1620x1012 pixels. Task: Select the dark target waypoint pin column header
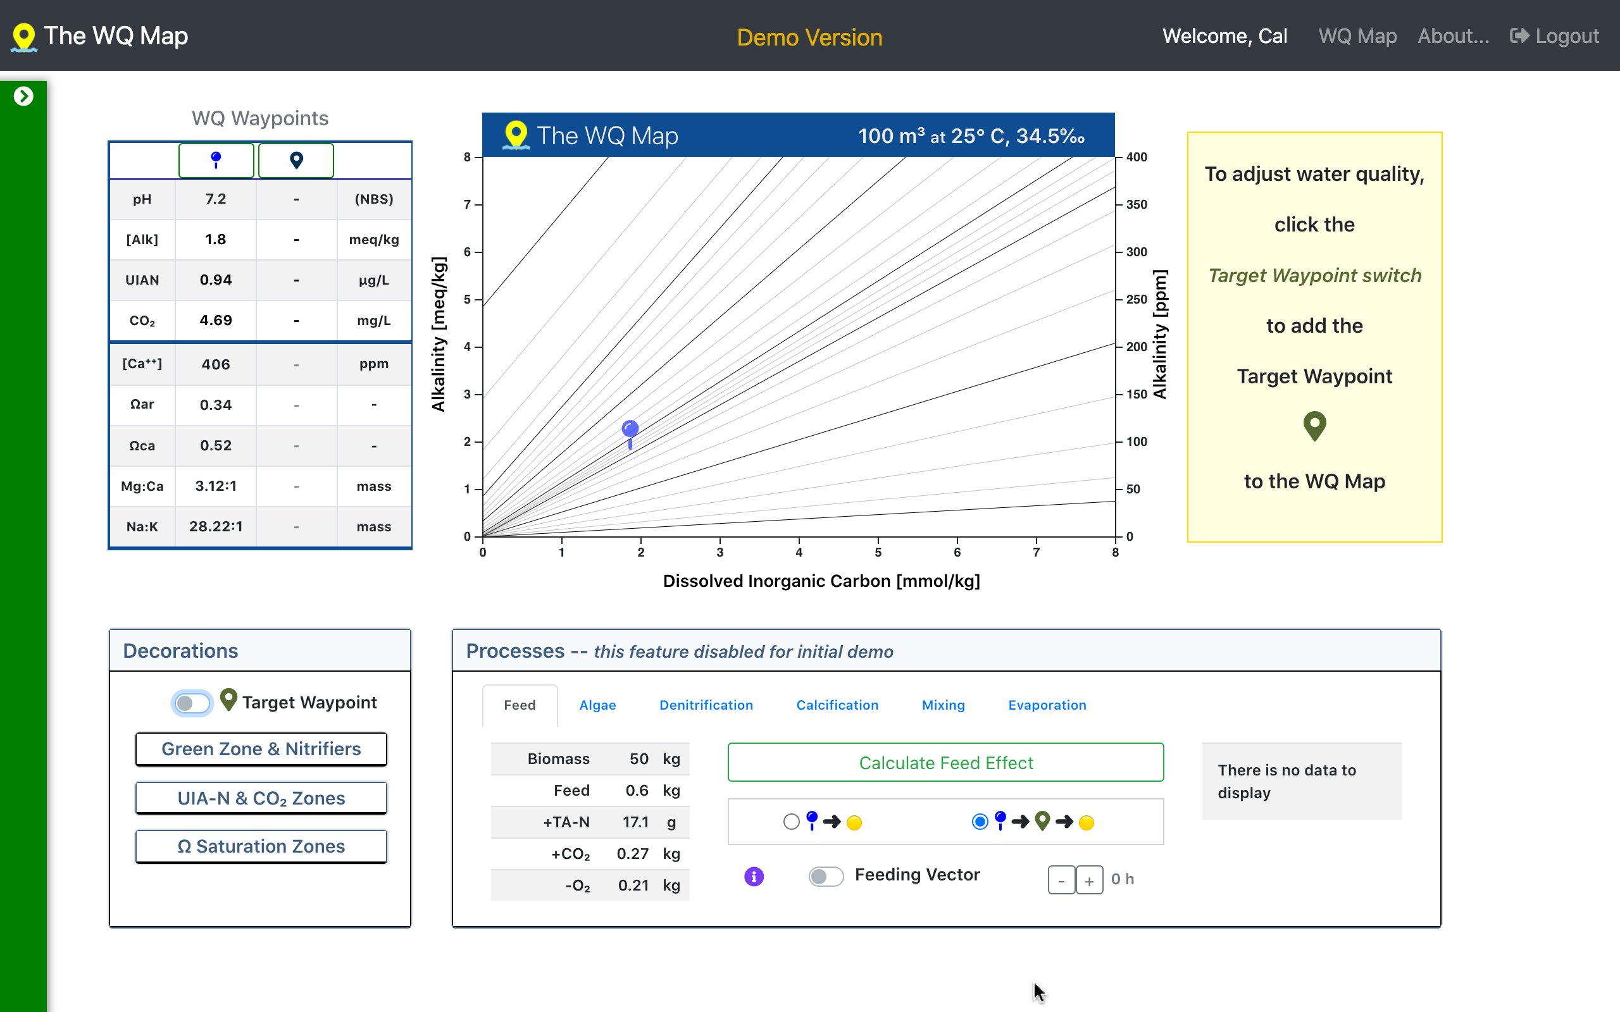[x=296, y=161]
